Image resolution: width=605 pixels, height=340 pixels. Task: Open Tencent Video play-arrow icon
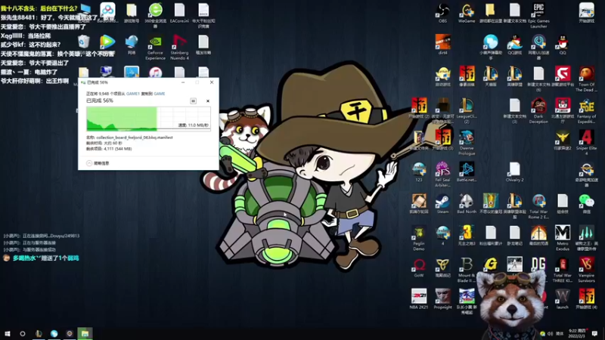(107, 42)
